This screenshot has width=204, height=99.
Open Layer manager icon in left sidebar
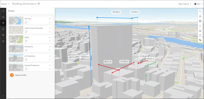click(x=3, y=17)
